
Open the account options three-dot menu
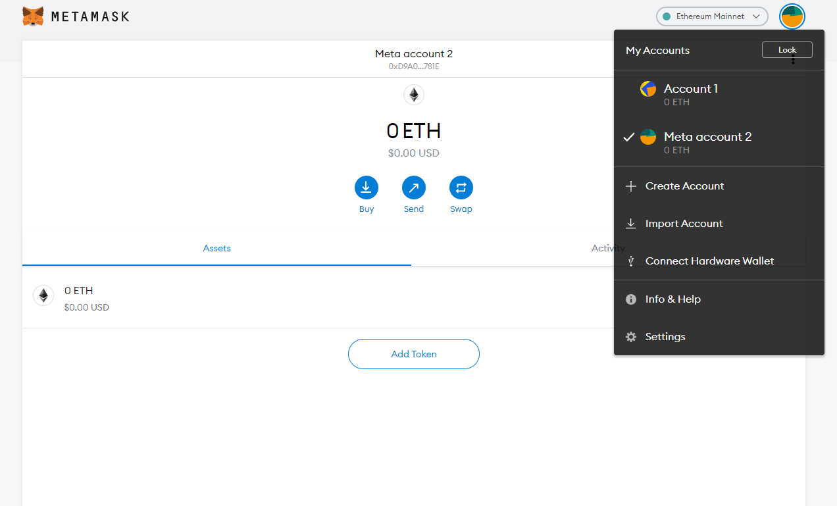pos(793,59)
